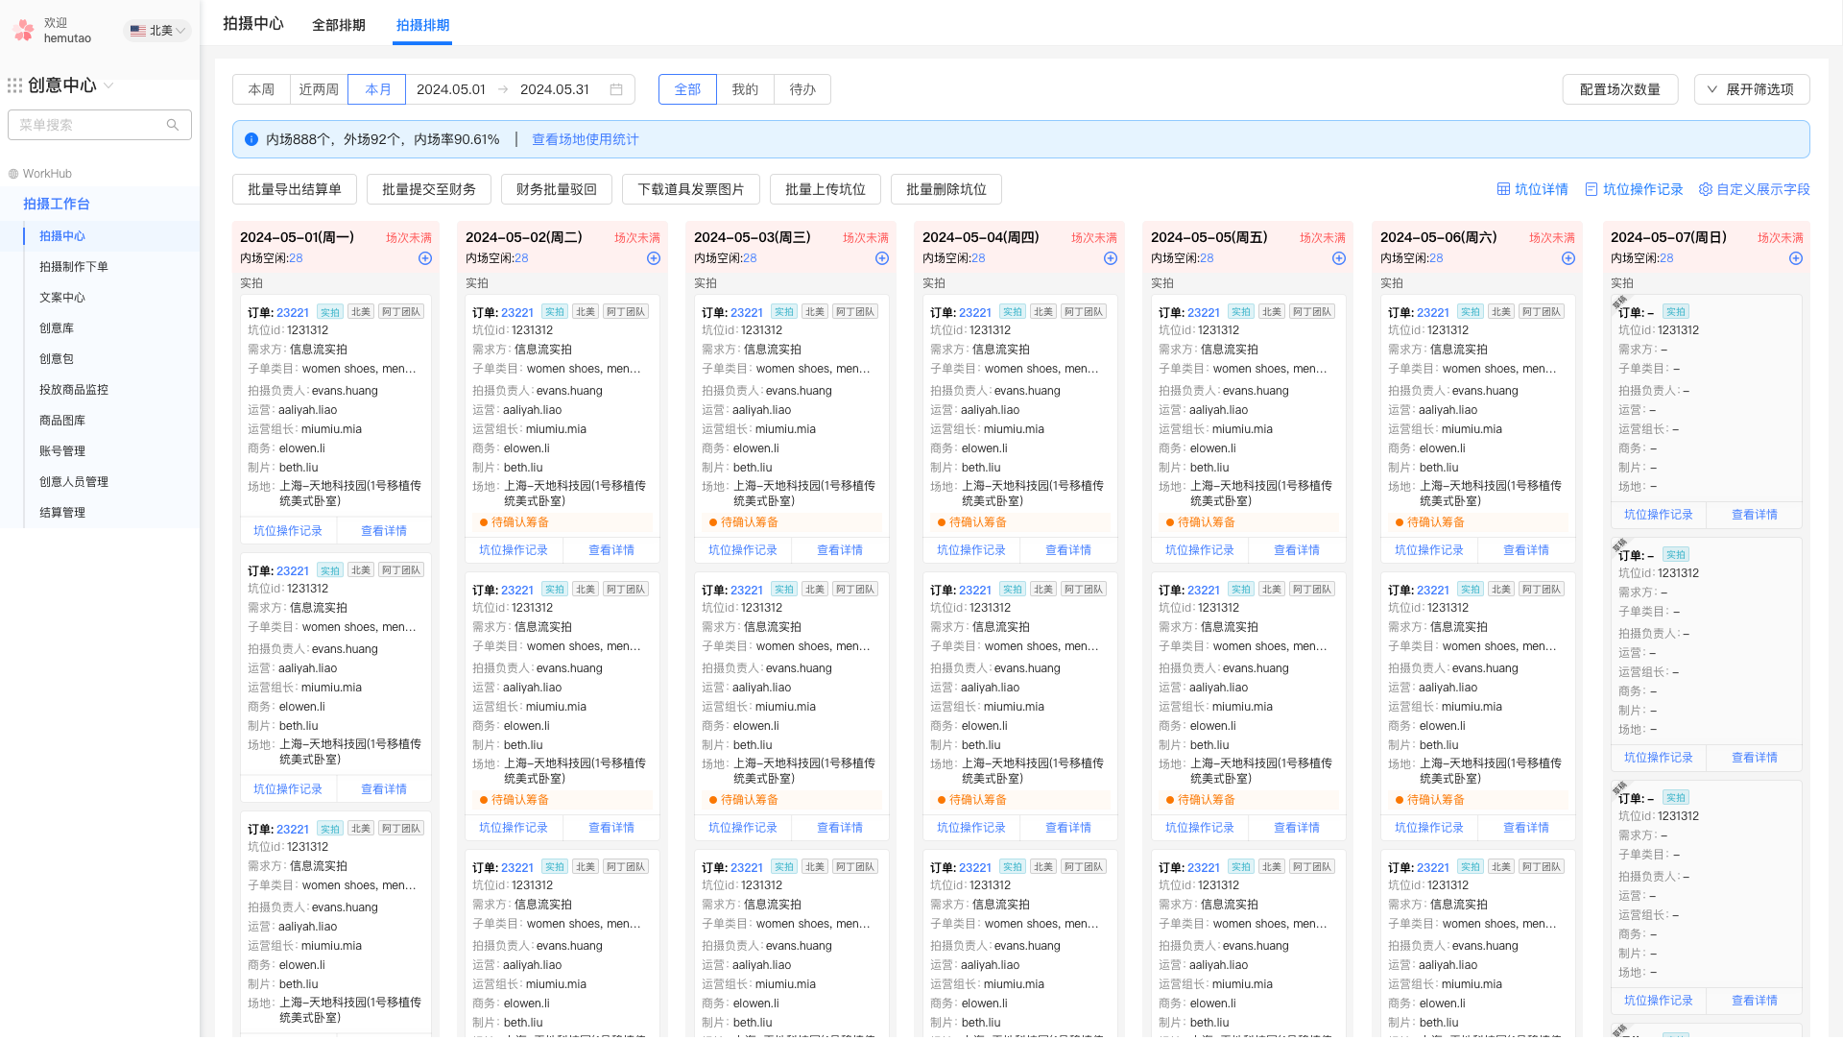Open 拍摄制作下单 in sidebar menu

pyautogui.click(x=74, y=267)
